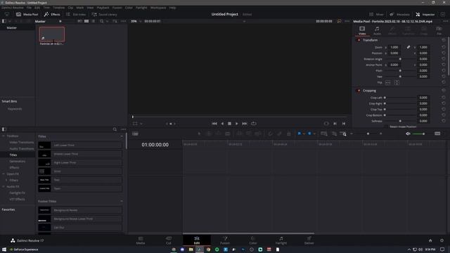The image size is (450, 253).
Task: Open the Mixer panel
Action: click(x=376, y=14)
